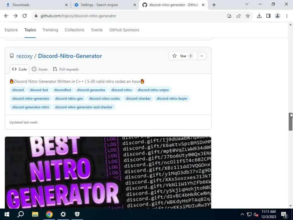293x220 pixels.
Task: Open the network status tray icon
Action: click(249, 214)
